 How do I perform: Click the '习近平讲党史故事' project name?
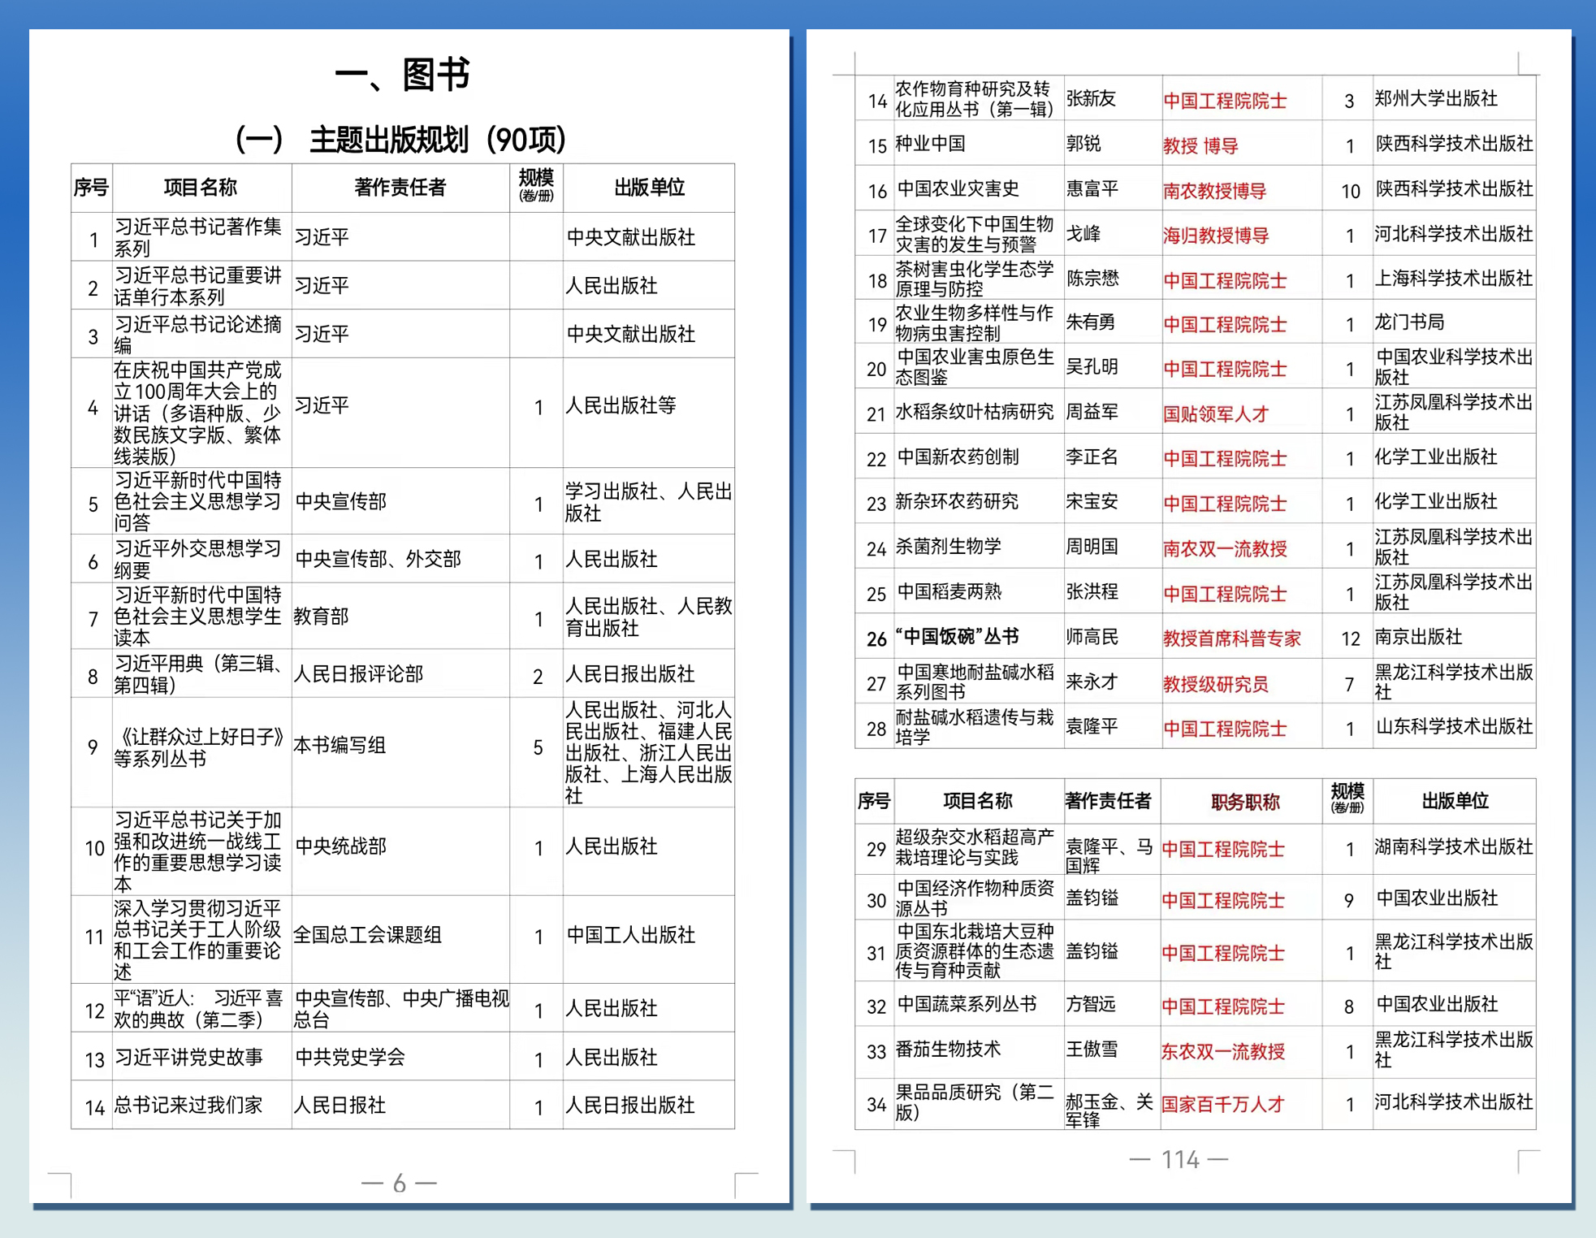tap(189, 1057)
